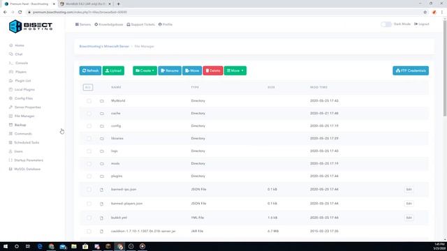This screenshot has width=447, height=251.
Task: Check the plugins row checkbox
Action: coord(89,176)
